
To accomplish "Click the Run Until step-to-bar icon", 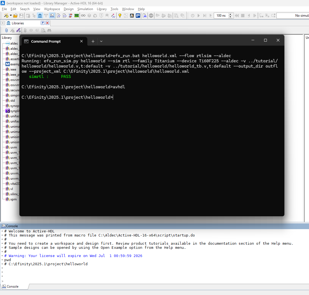I will (x=205, y=16).
